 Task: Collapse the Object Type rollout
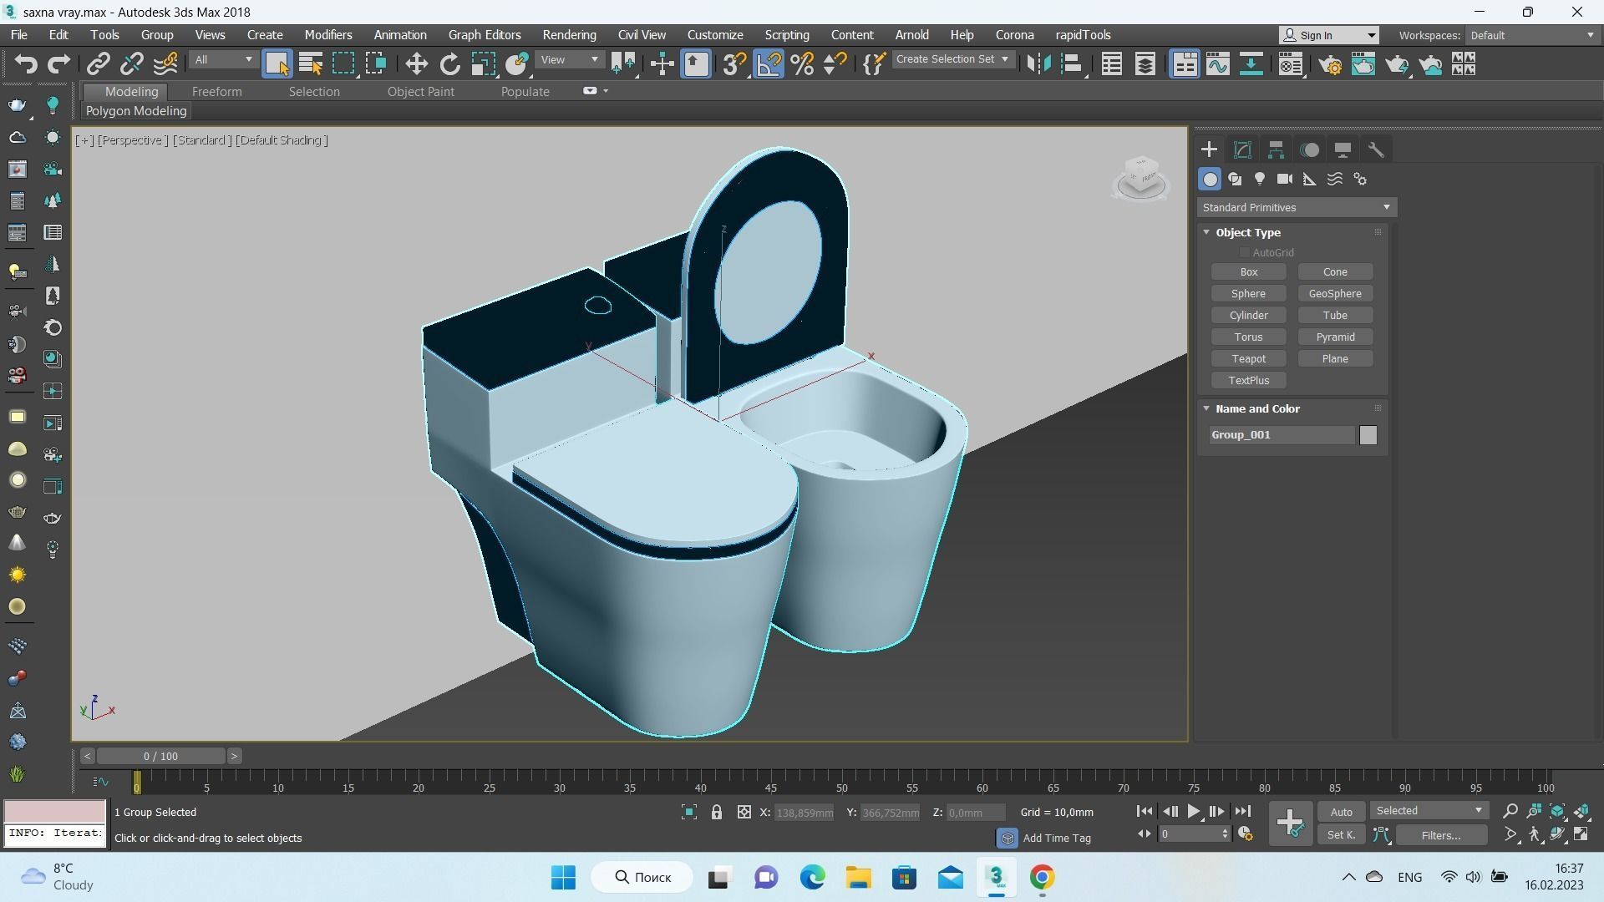click(x=1207, y=233)
